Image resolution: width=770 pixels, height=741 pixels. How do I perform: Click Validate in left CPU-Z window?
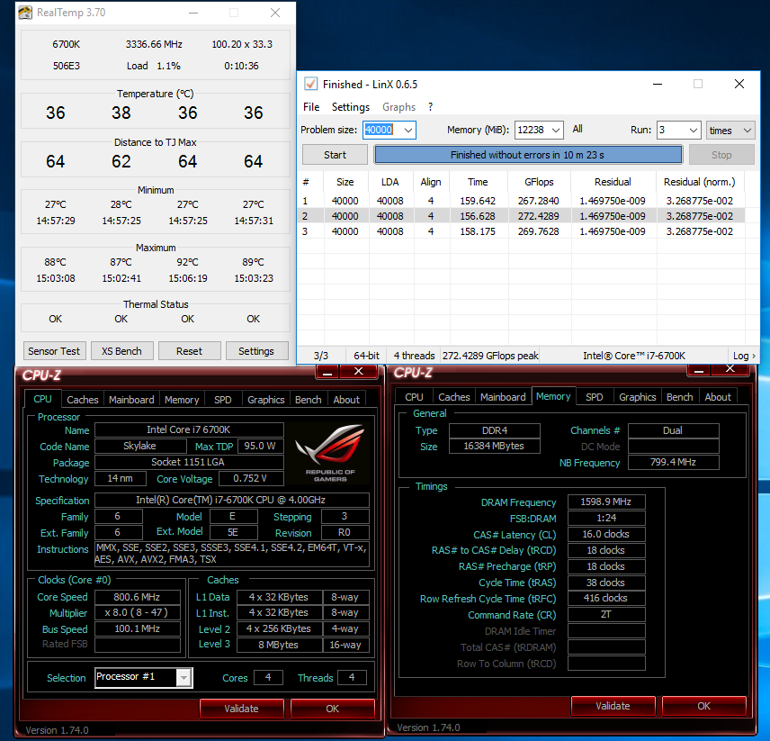pyautogui.click(x=242, y=709)
